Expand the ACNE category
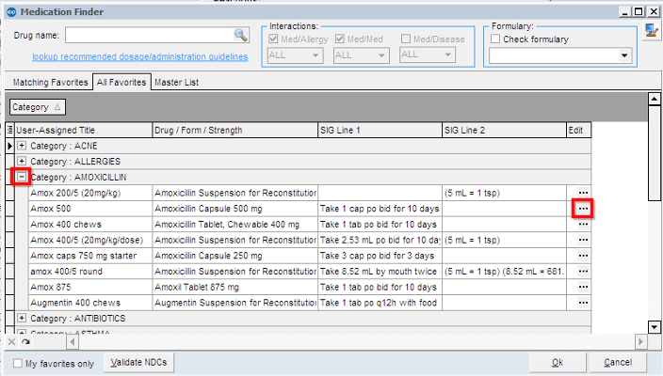663x376 pixels. pos(22,146)
